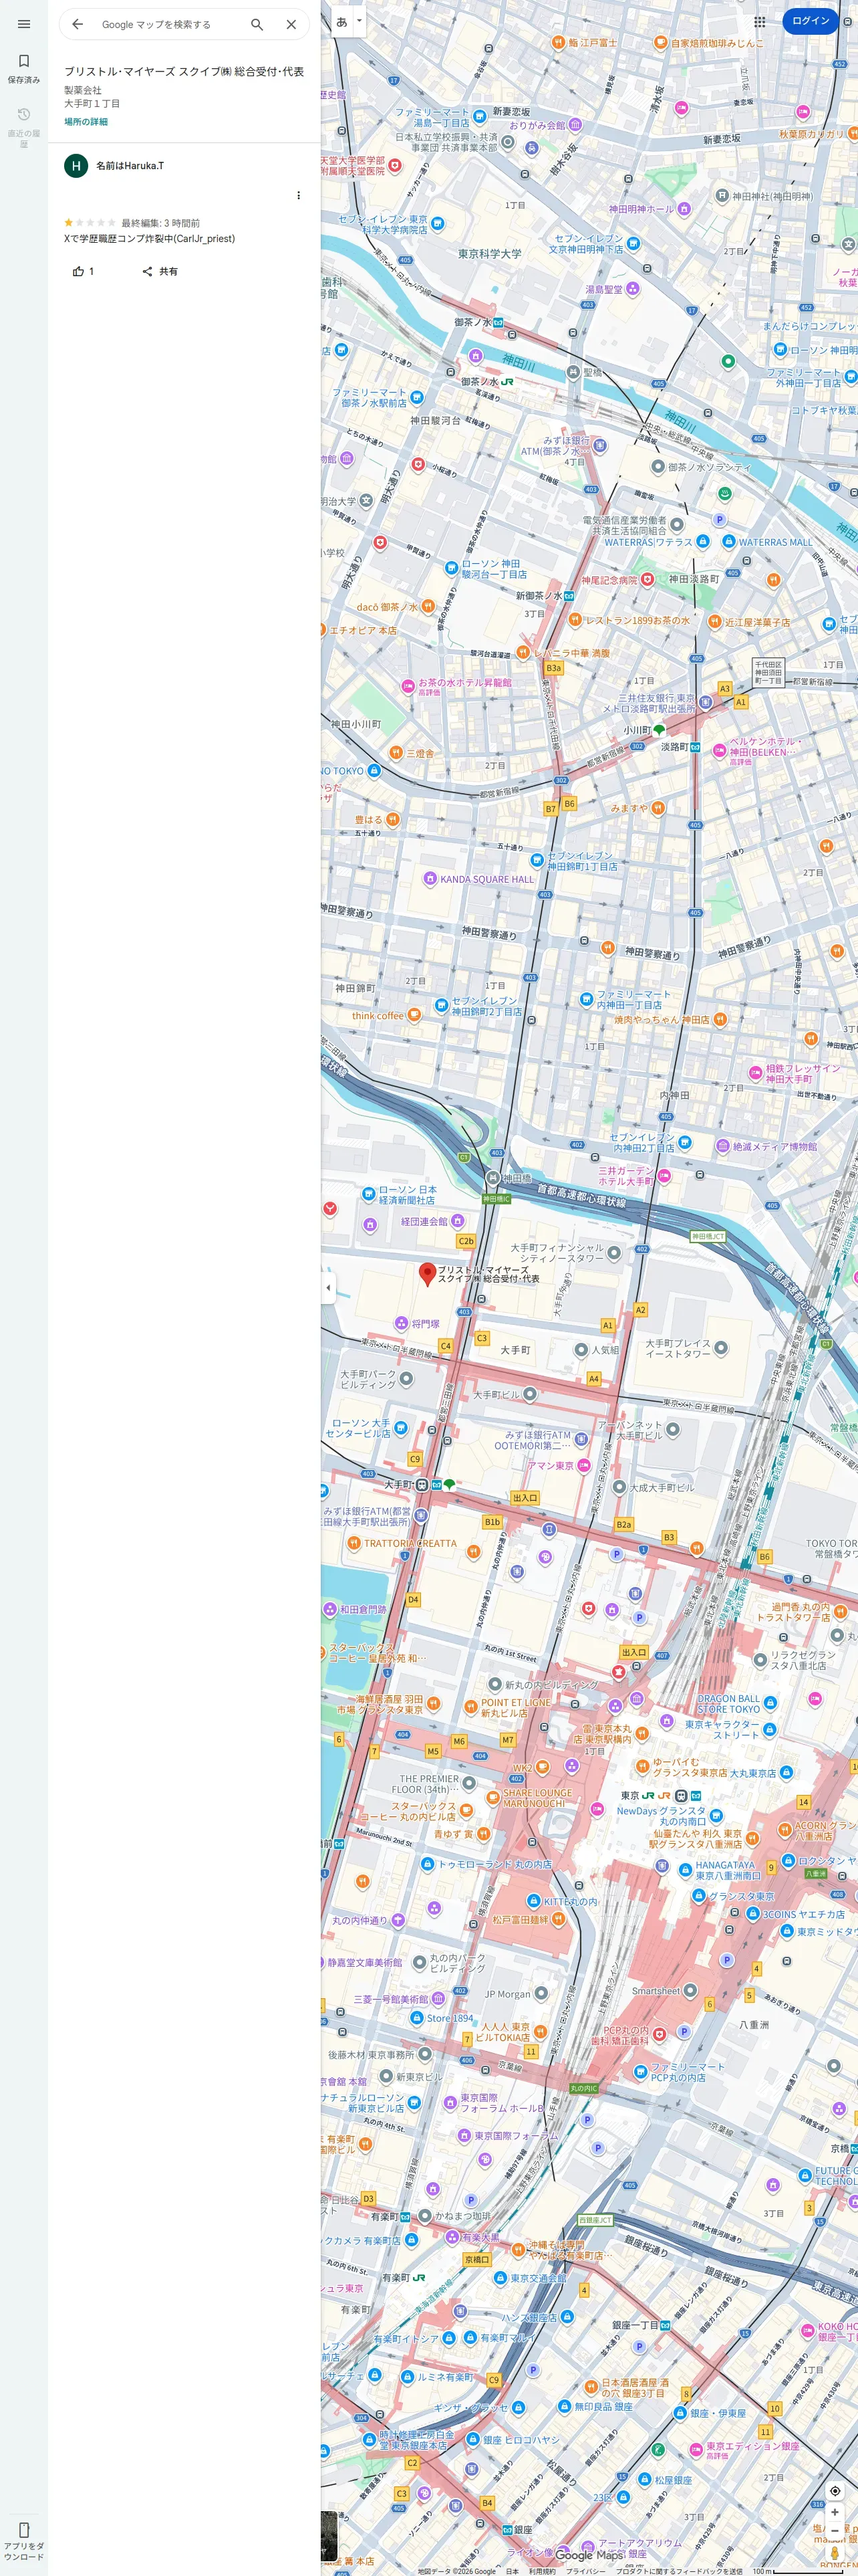
Task: Click the one-star review rating
Action: (90, 223)
